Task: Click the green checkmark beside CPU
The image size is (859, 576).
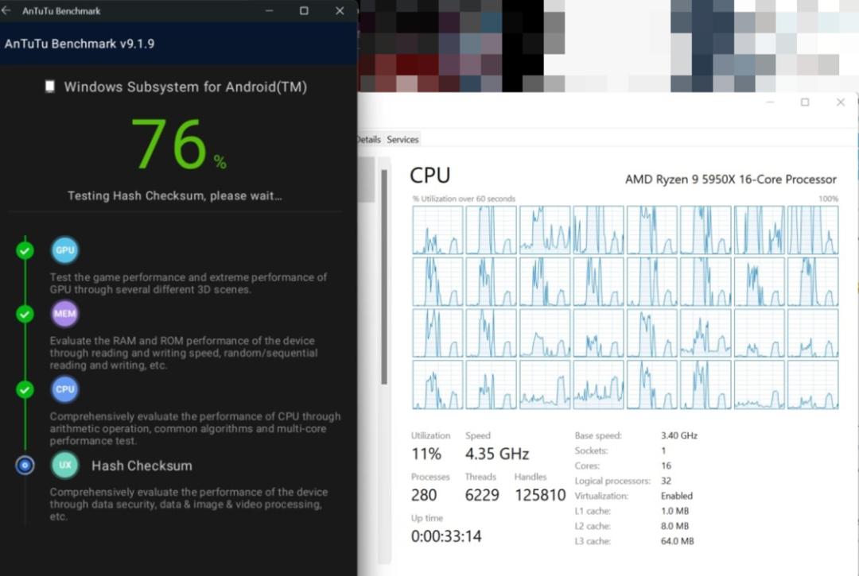Action: pos(25,389)
